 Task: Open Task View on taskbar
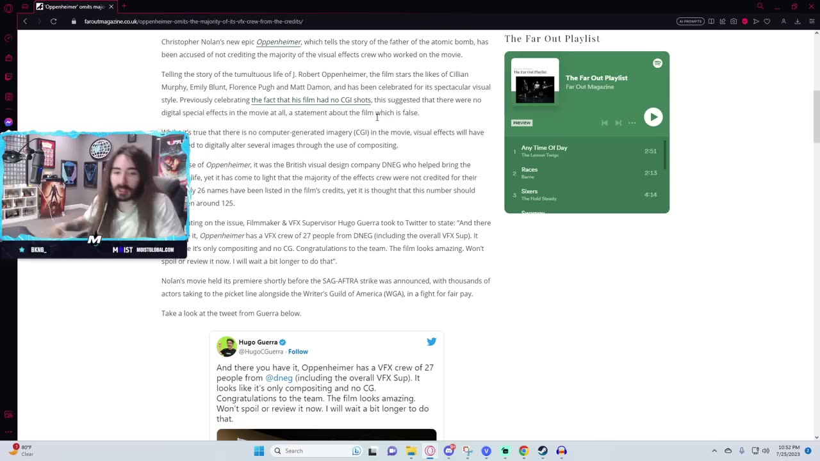pos(372,451)
